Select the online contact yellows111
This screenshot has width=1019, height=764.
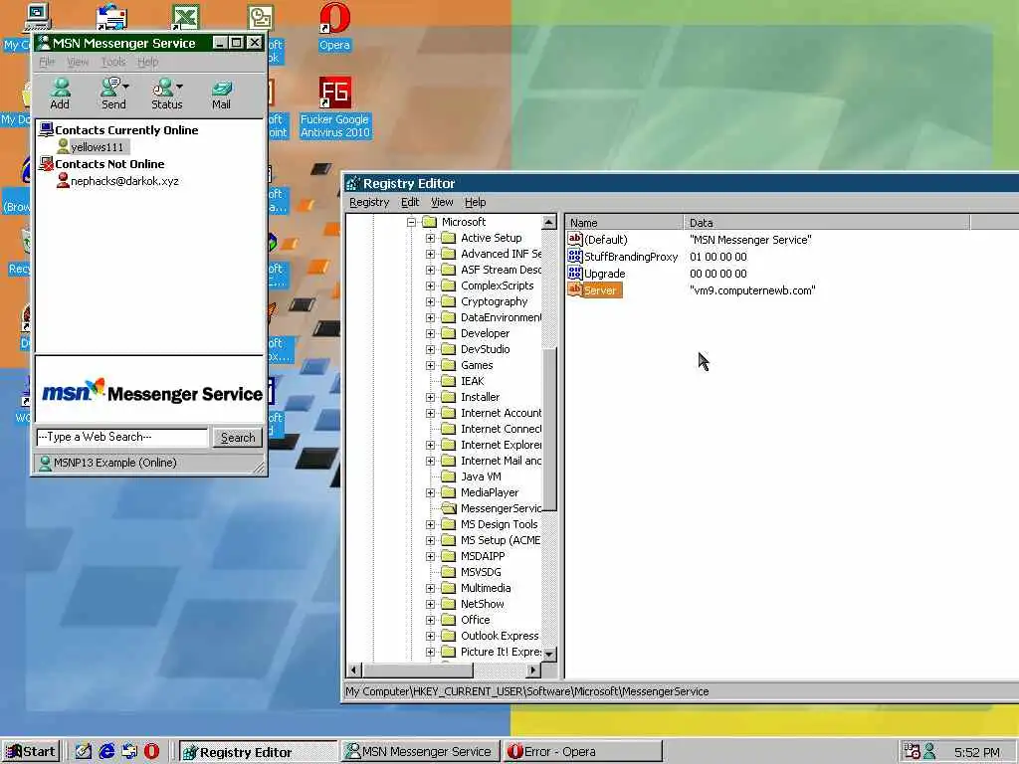97,147
